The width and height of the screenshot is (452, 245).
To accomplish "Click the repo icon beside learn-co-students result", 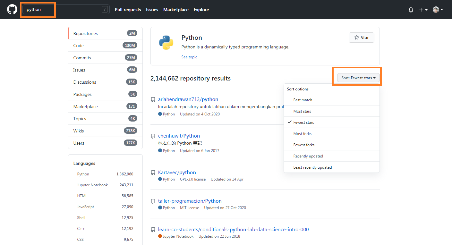I will (153, 230).
